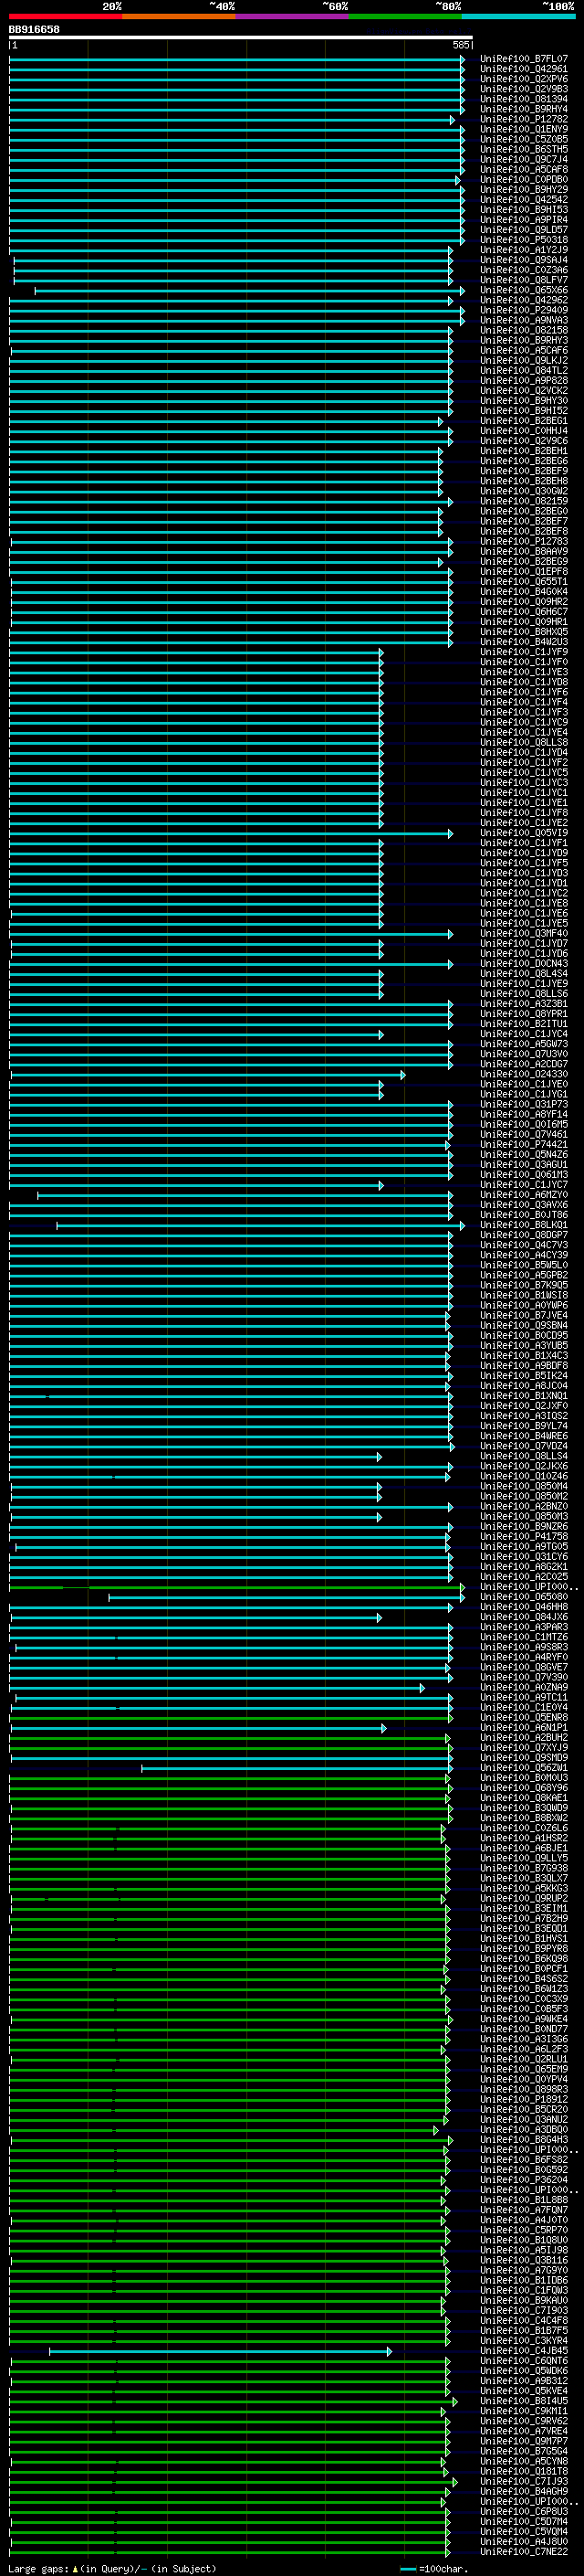584x2576 pixels.
Task: Select the UniRef100_Q5ENR8 label
Action: (523, 1718)
